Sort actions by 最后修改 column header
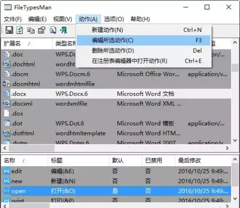The height and width of the screenshot is (208, 240). coord(203,160)
